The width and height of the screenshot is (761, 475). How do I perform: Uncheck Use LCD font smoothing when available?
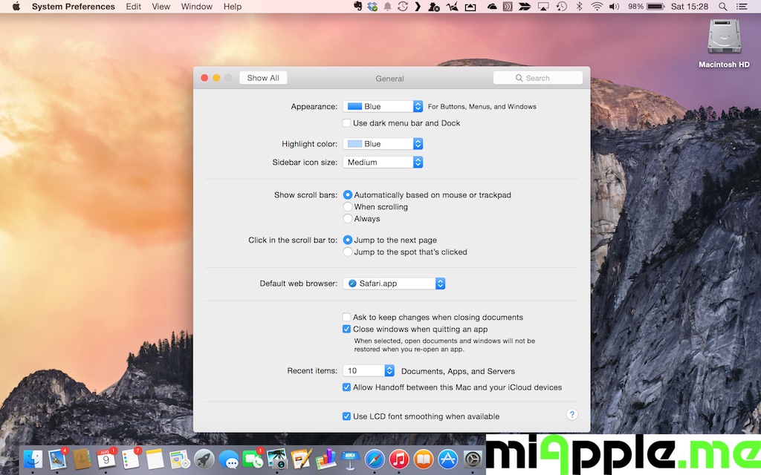[x=346, y=416]
